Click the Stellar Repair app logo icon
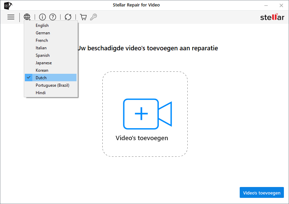The width and height of the screenshot is (289, 204). 8,5
